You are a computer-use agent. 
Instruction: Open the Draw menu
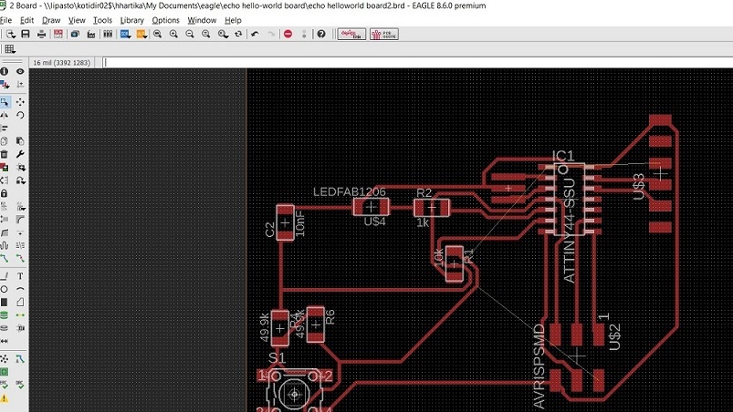(51, 20)
